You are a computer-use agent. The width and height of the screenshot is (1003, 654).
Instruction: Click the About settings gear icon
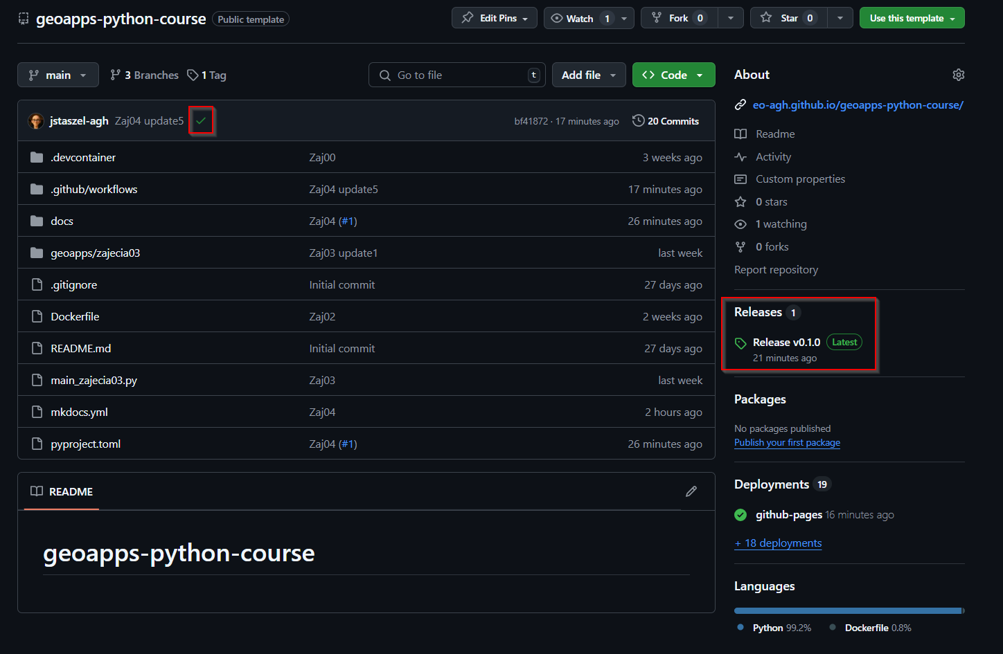pos(959,75)
